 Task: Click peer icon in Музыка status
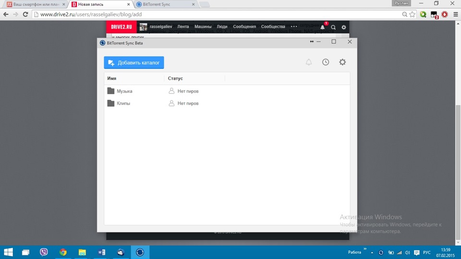point(171,91)
